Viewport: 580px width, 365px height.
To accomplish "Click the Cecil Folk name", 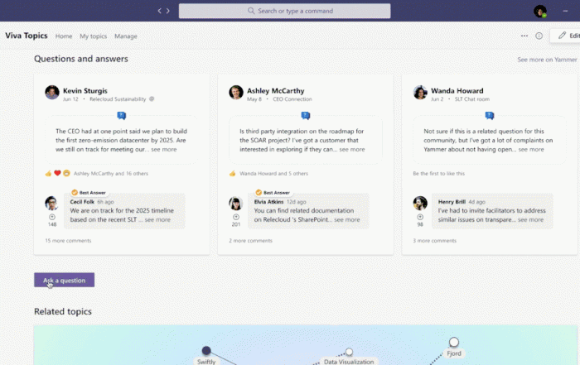I will (82, 202).
